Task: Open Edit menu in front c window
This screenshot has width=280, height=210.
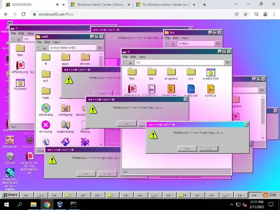Action: coord(133,57)
